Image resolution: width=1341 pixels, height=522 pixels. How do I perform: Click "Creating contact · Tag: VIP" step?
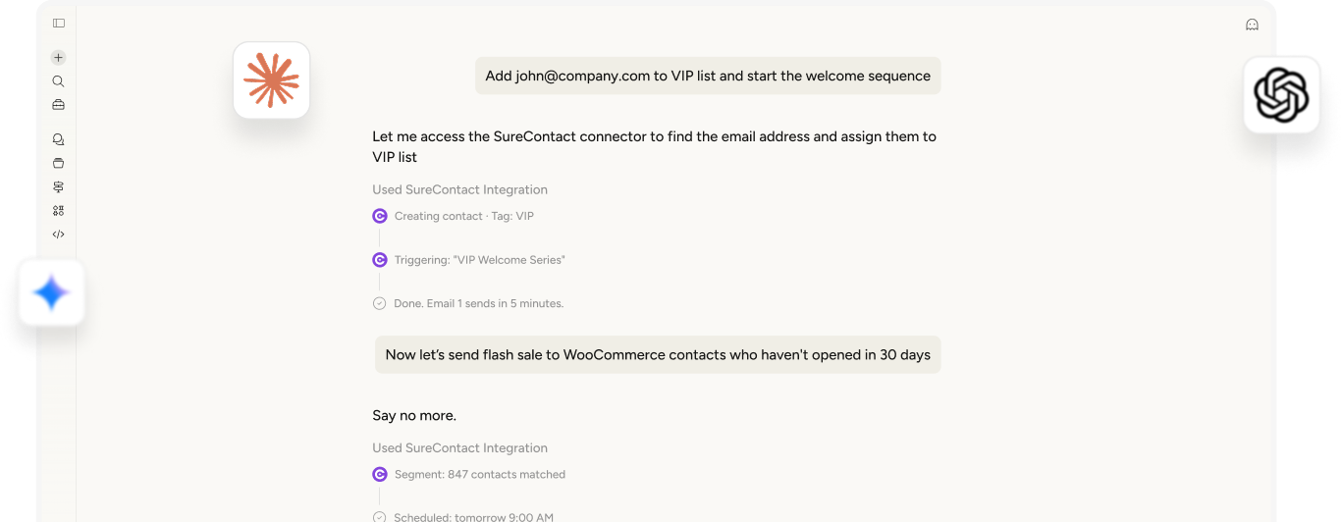pyautogui.click(x=463, y=216)
